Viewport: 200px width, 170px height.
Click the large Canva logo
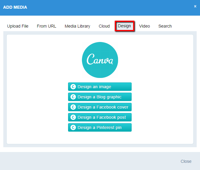100,60
